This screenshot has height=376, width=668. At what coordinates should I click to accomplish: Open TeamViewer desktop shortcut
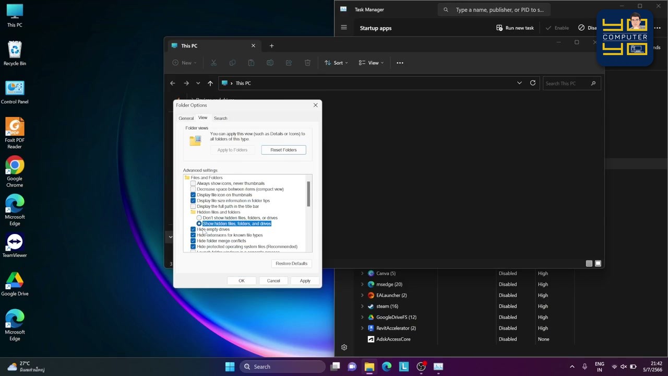(15, 245)
